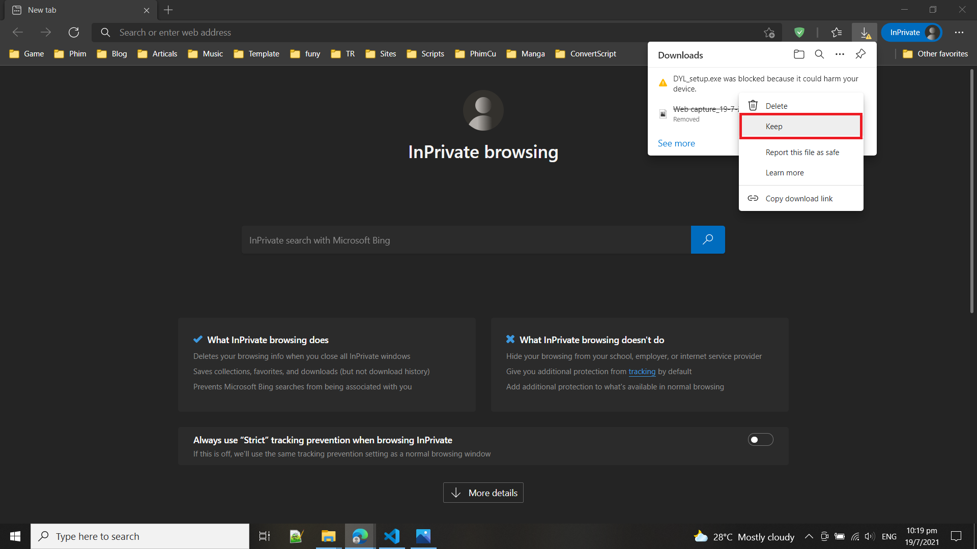Click See more downloads link

[x=676, y=143]
